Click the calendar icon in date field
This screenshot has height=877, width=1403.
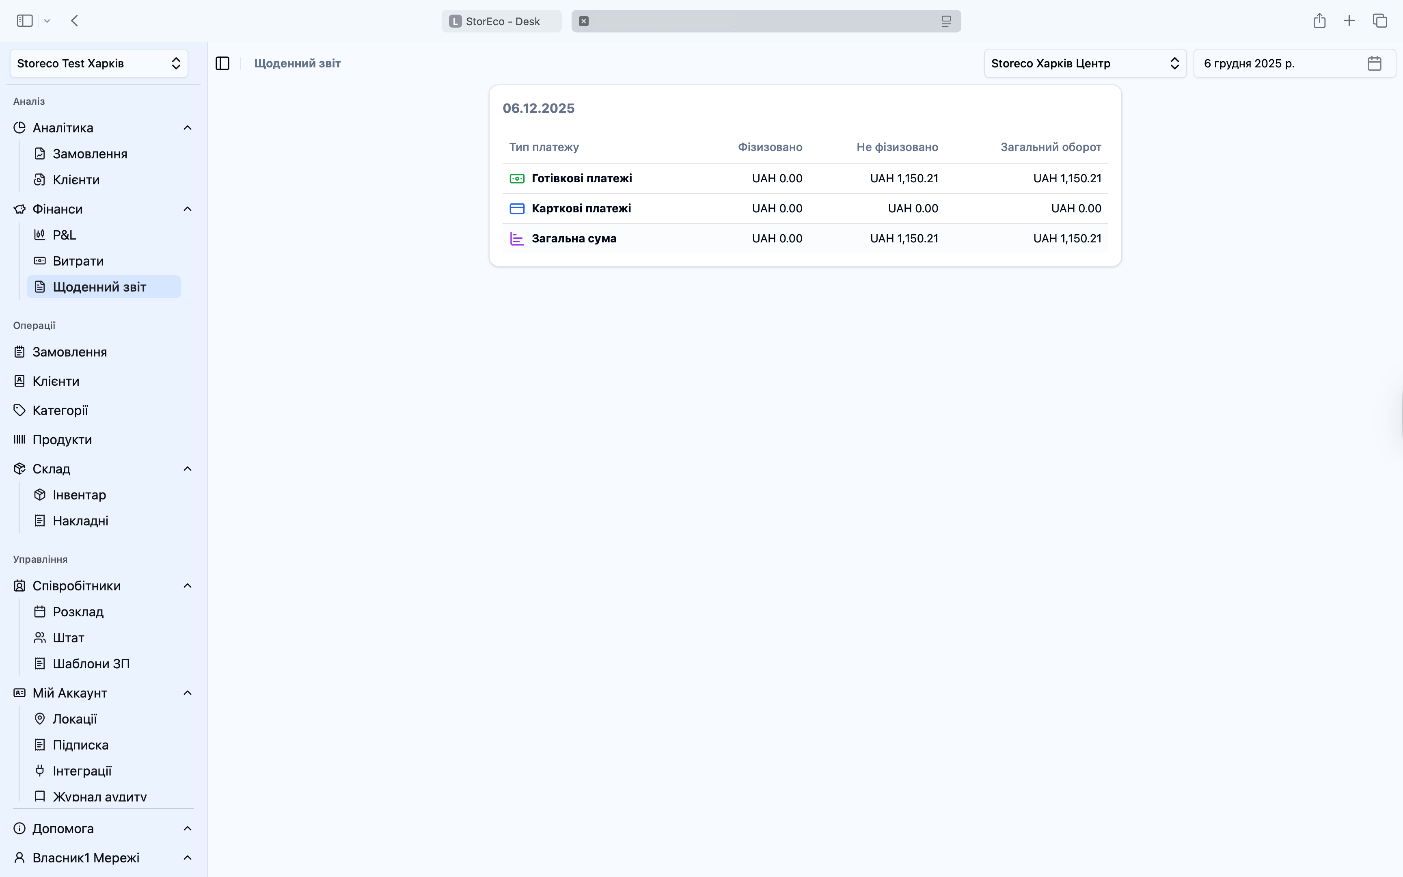tap(1374, 63)
